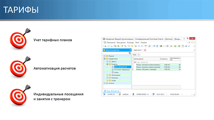
Task: Open the Действия dropdown button
Action: coord(138,50)
